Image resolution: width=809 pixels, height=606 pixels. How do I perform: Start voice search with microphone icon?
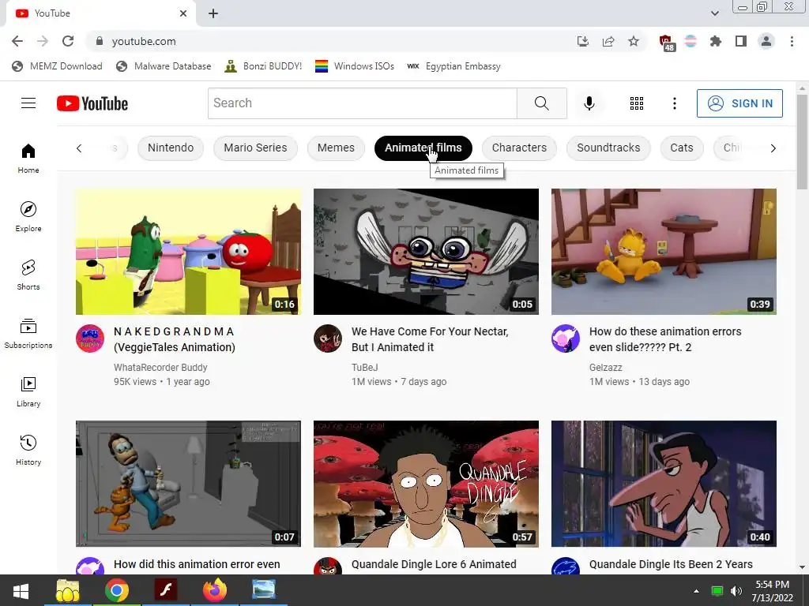589,103
